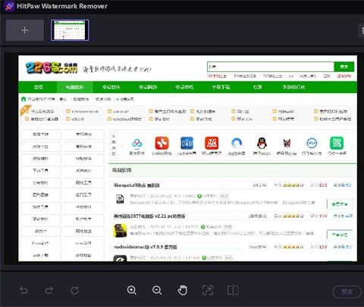Select the imported webpage thumbnail

70,30
